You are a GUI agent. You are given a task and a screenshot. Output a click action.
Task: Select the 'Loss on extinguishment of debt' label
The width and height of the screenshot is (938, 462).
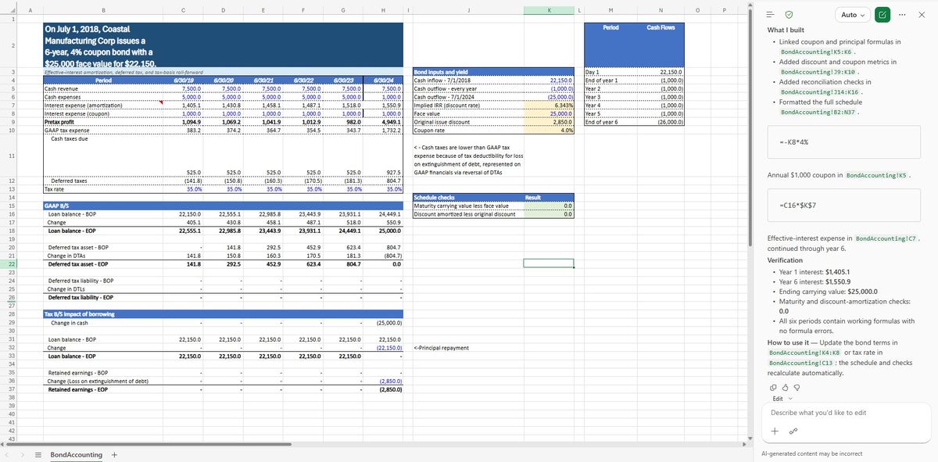[103, 381]
